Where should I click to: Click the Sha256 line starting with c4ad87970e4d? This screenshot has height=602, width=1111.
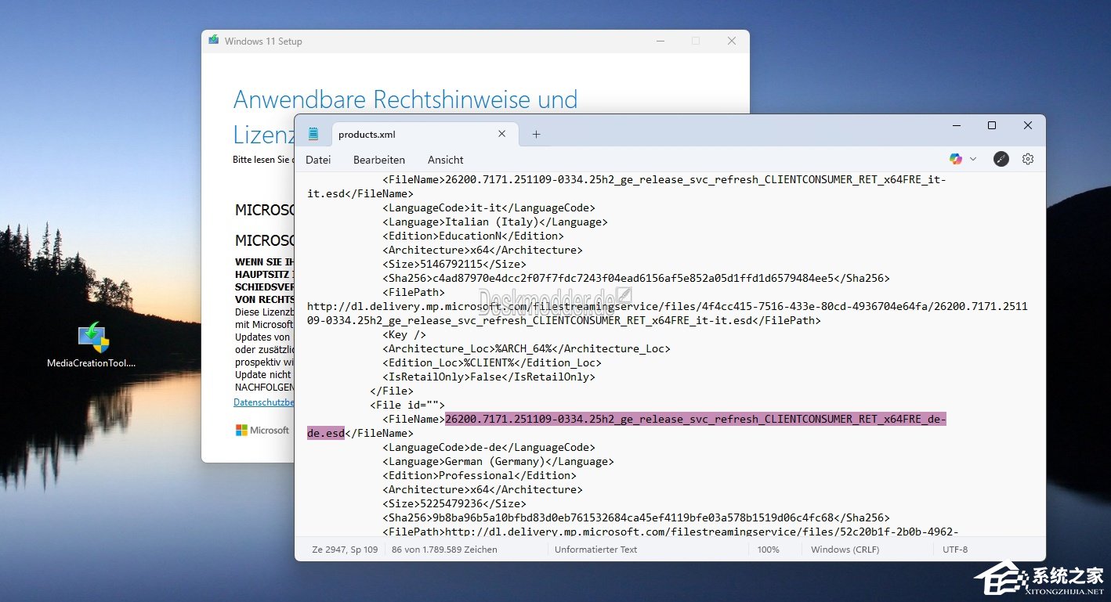coord(636,278)
